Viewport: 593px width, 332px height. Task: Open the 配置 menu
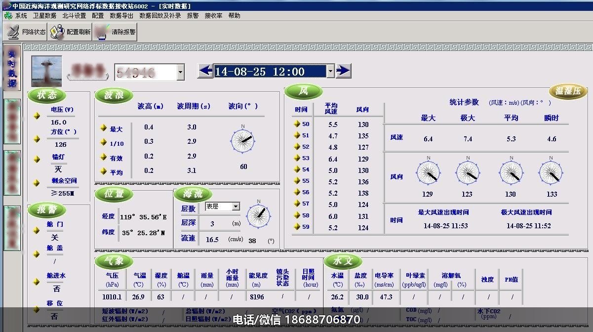point(98,16)
